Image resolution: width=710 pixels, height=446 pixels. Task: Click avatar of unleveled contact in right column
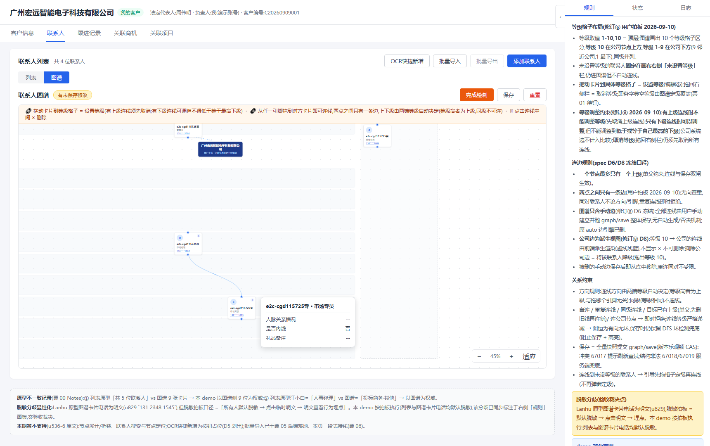tap(369, 130)
